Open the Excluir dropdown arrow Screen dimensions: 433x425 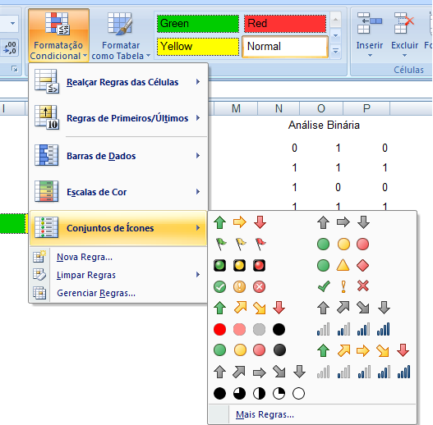(404, 56)
